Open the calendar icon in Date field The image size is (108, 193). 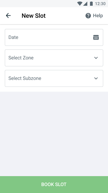pos(96,37)
